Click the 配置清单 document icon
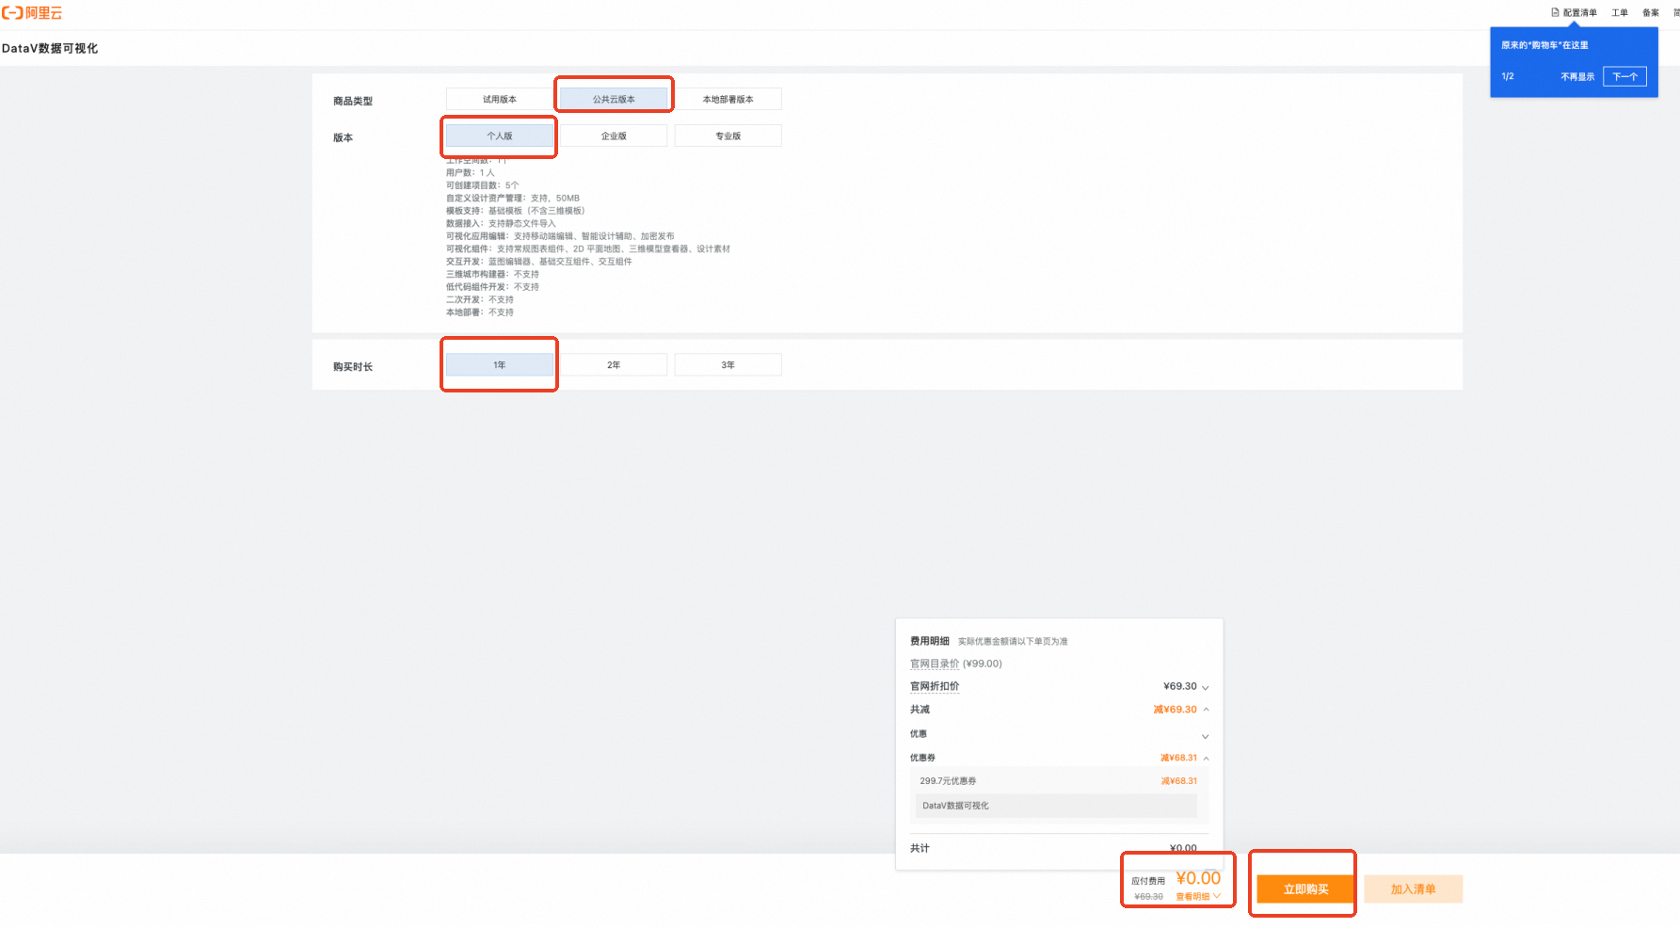 coord(1556,12)
